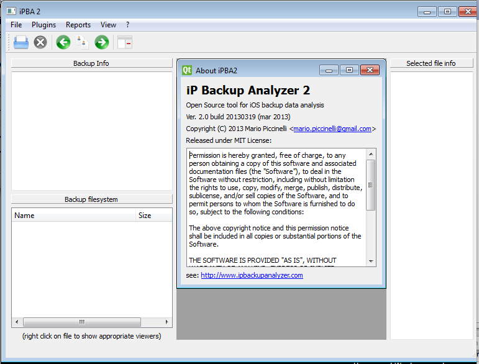
Task: Sort by the Name column header
Action: pyautogui.click(x=74, y=216)
